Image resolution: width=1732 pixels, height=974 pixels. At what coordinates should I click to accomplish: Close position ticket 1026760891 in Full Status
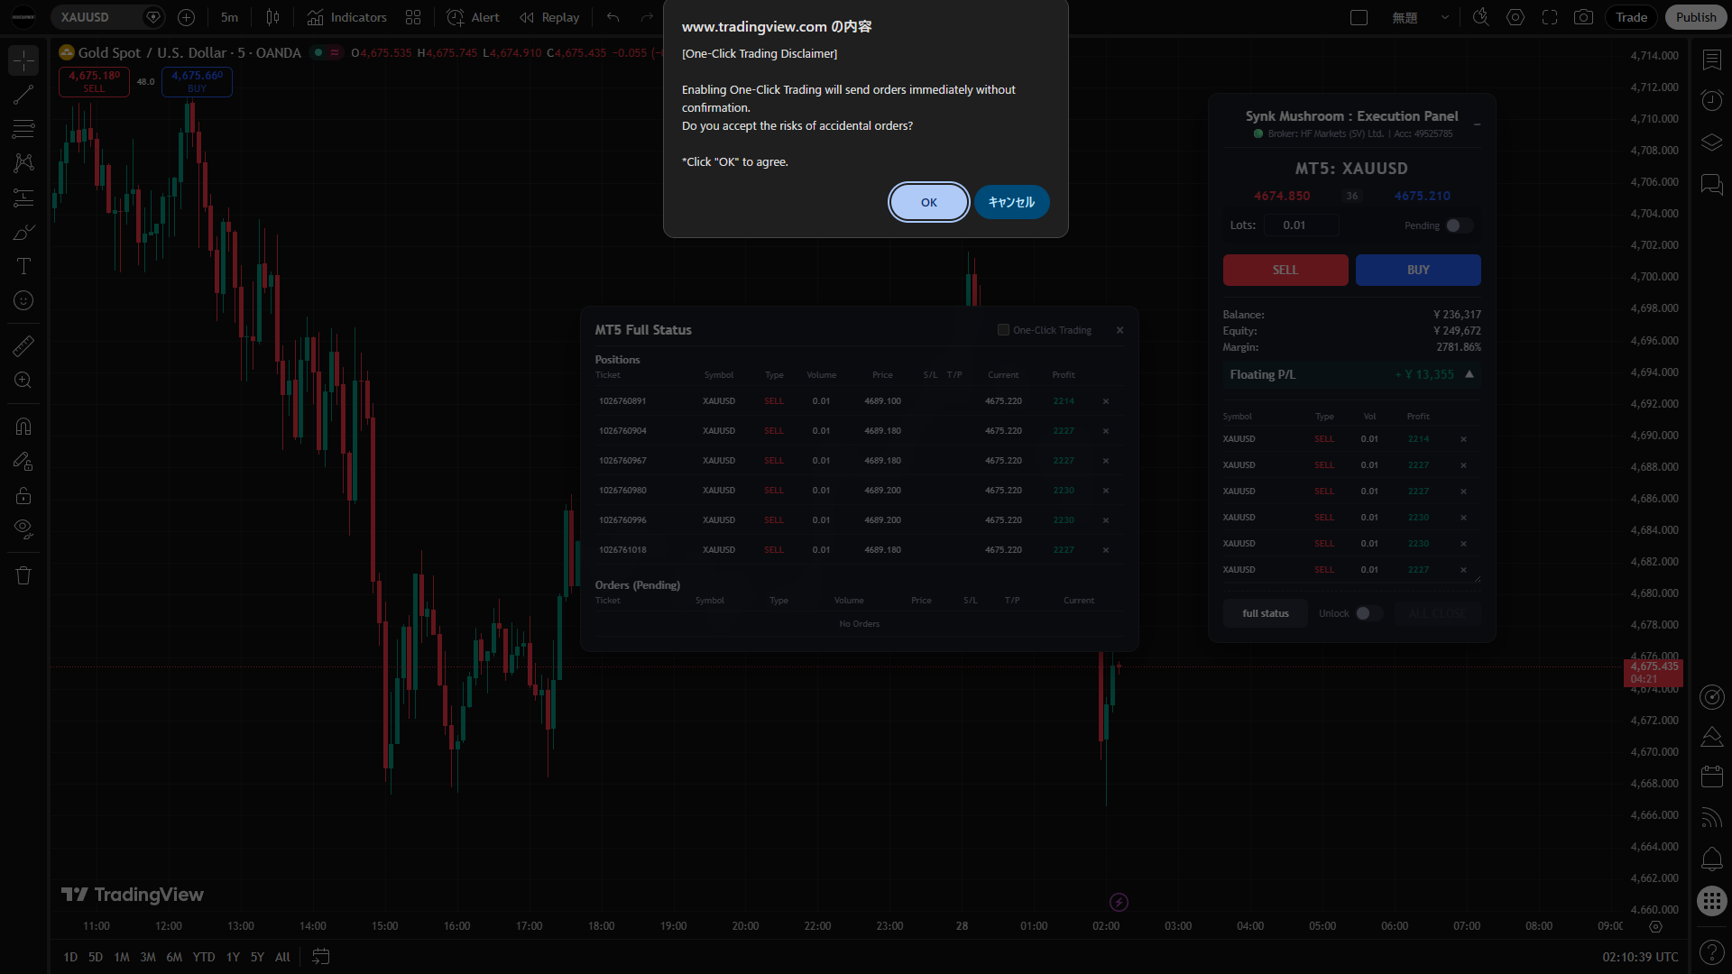tap(1106, 401)
